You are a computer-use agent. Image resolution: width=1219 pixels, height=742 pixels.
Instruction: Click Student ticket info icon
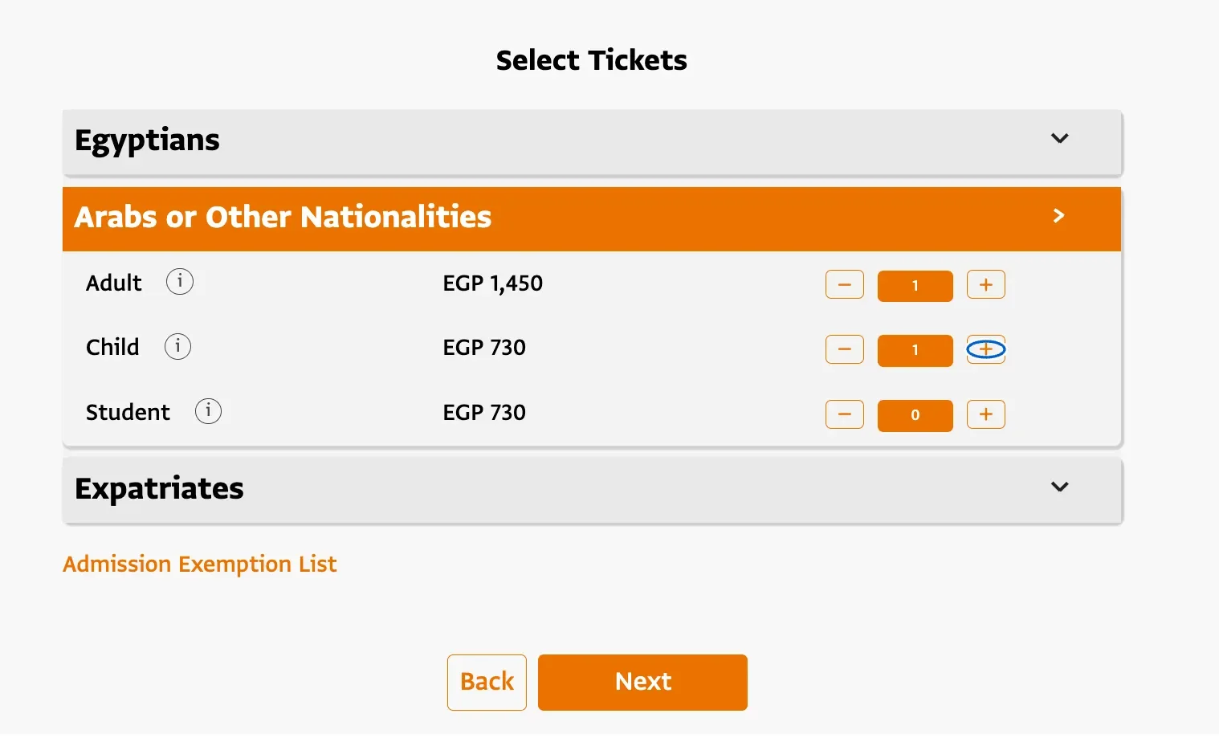click(208, 411)
